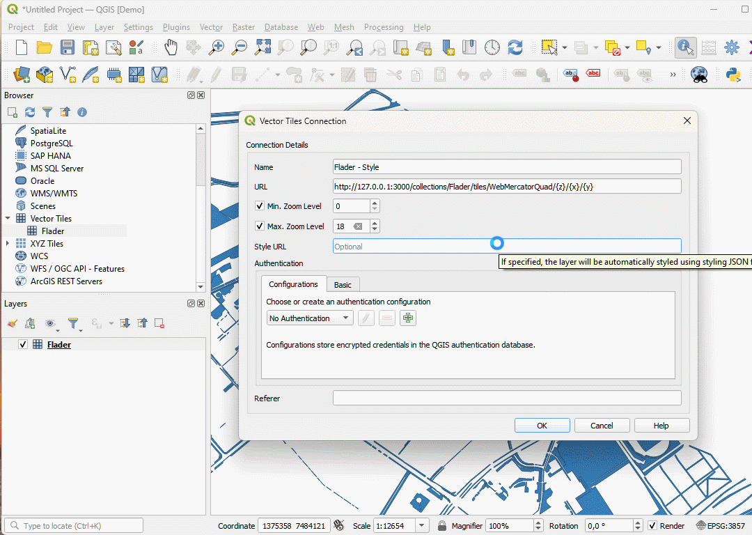The width and height of the screenshot is (752, 535).
Task: Switch to the Basic authentication tab
Action: 343,284
